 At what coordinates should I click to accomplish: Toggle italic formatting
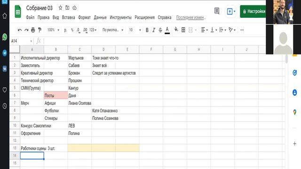[x=154, y=30]
